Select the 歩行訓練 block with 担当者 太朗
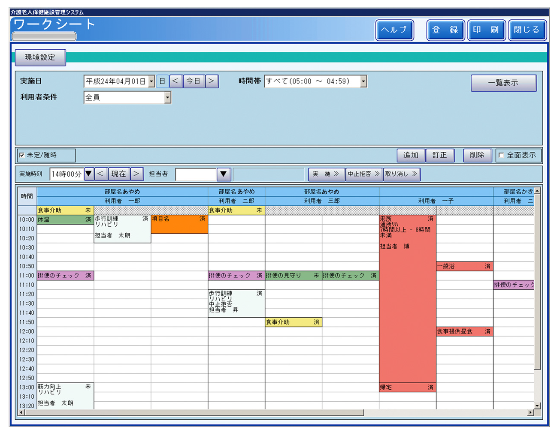The width and height of the screenshot is (557, 433). (x=122, y=229)
